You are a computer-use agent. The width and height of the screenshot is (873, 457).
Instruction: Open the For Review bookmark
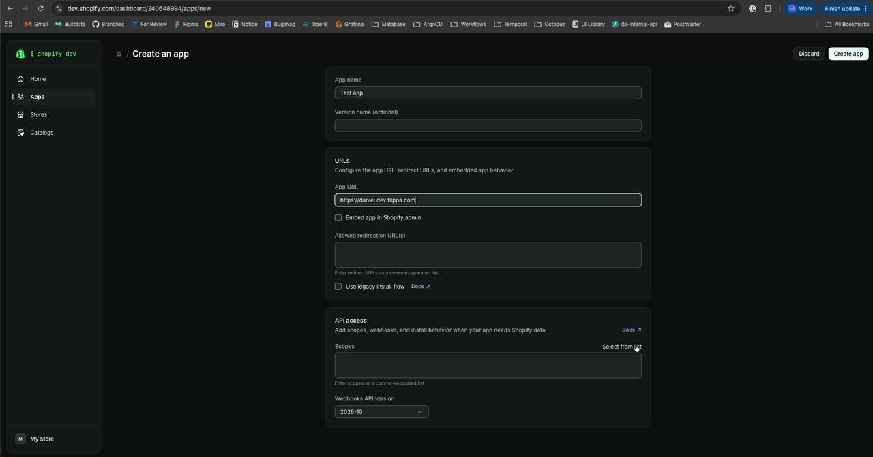[149, 25]
